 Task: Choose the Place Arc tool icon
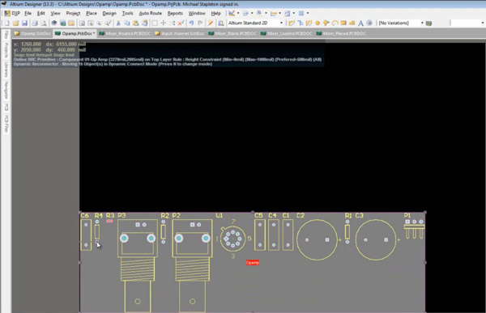point(335,23)
